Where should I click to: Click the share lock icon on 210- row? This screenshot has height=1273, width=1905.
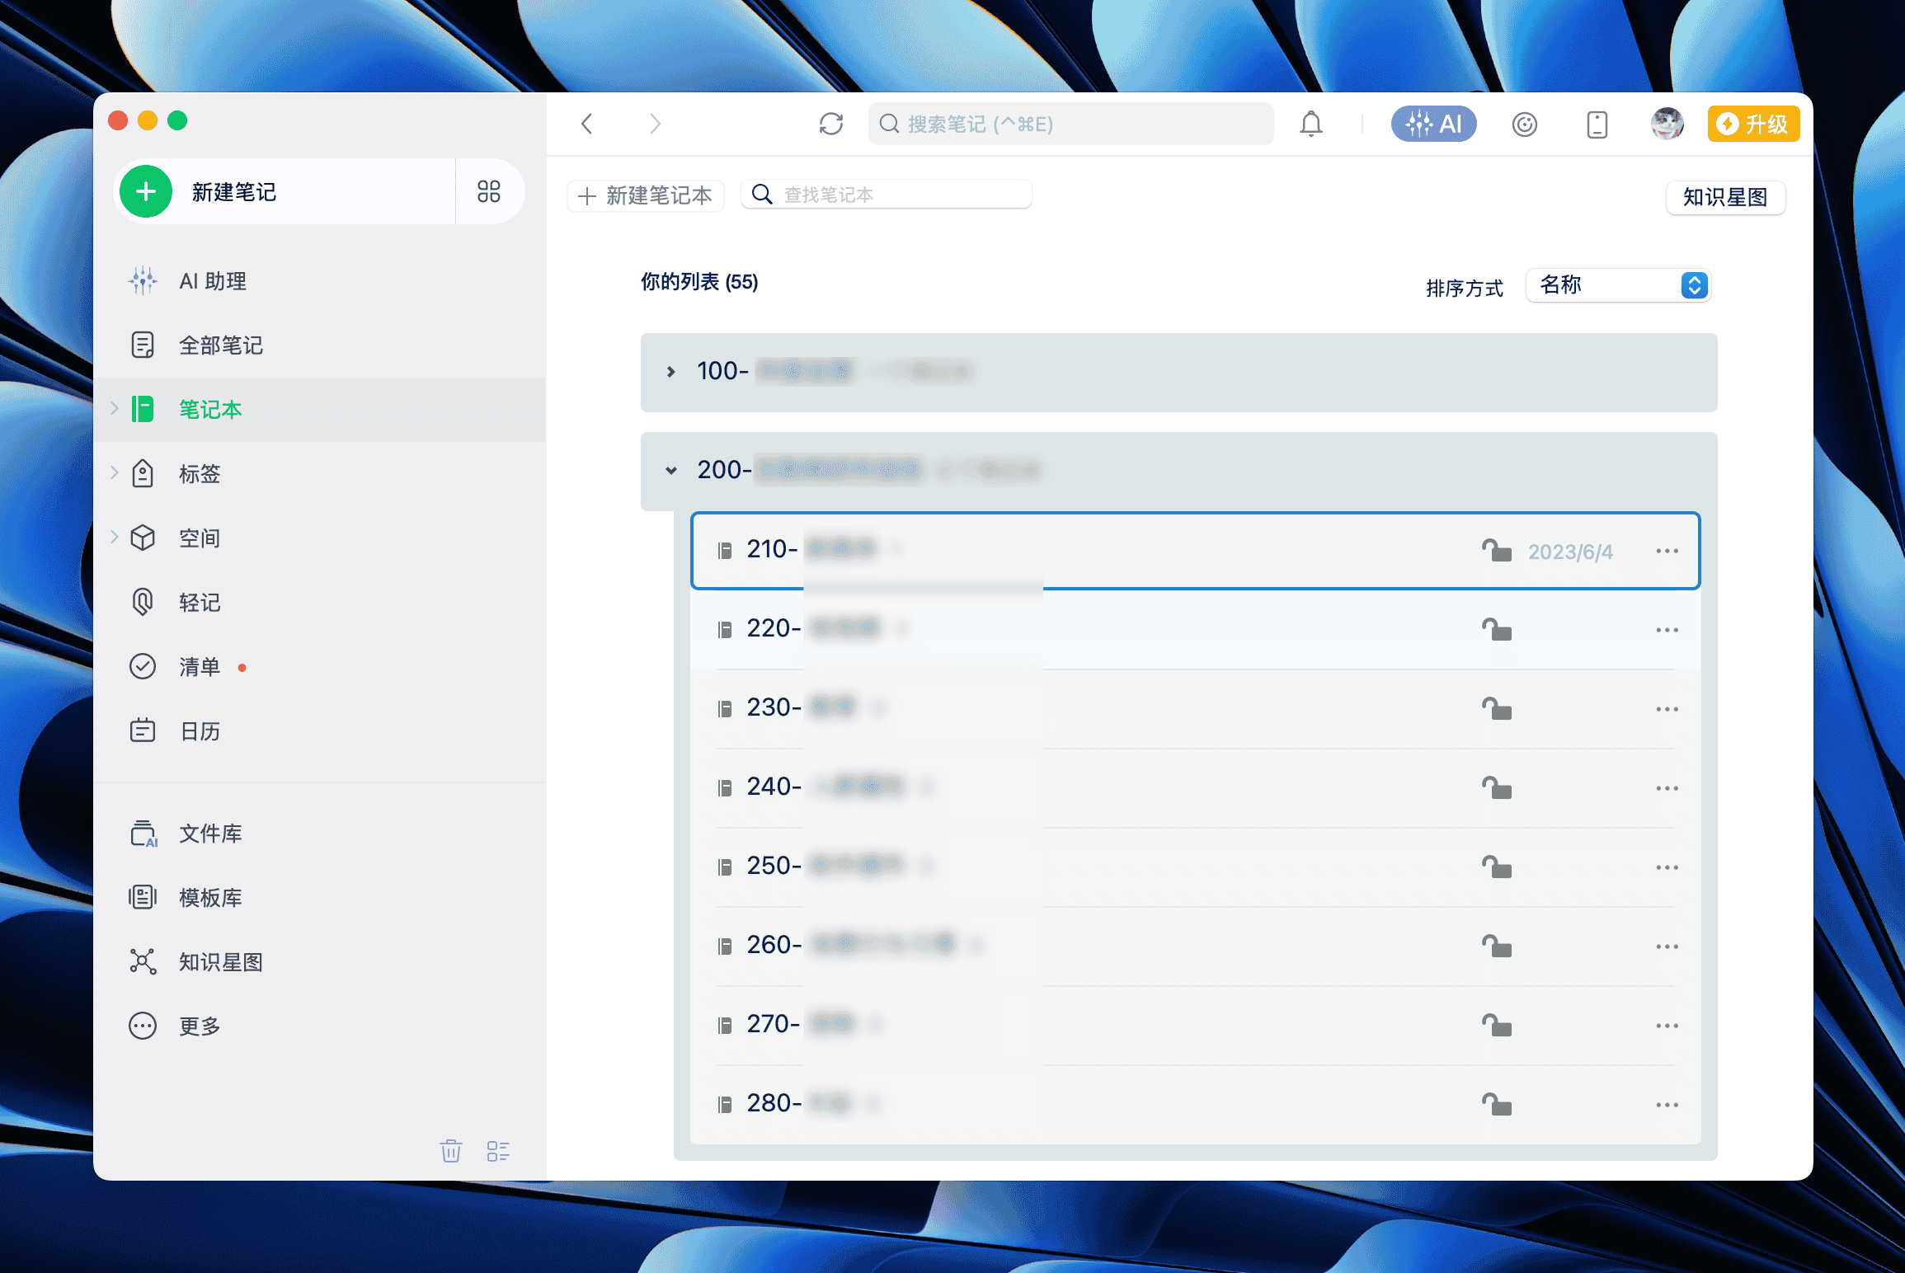pyautogui.click(x=1496, y=550)
